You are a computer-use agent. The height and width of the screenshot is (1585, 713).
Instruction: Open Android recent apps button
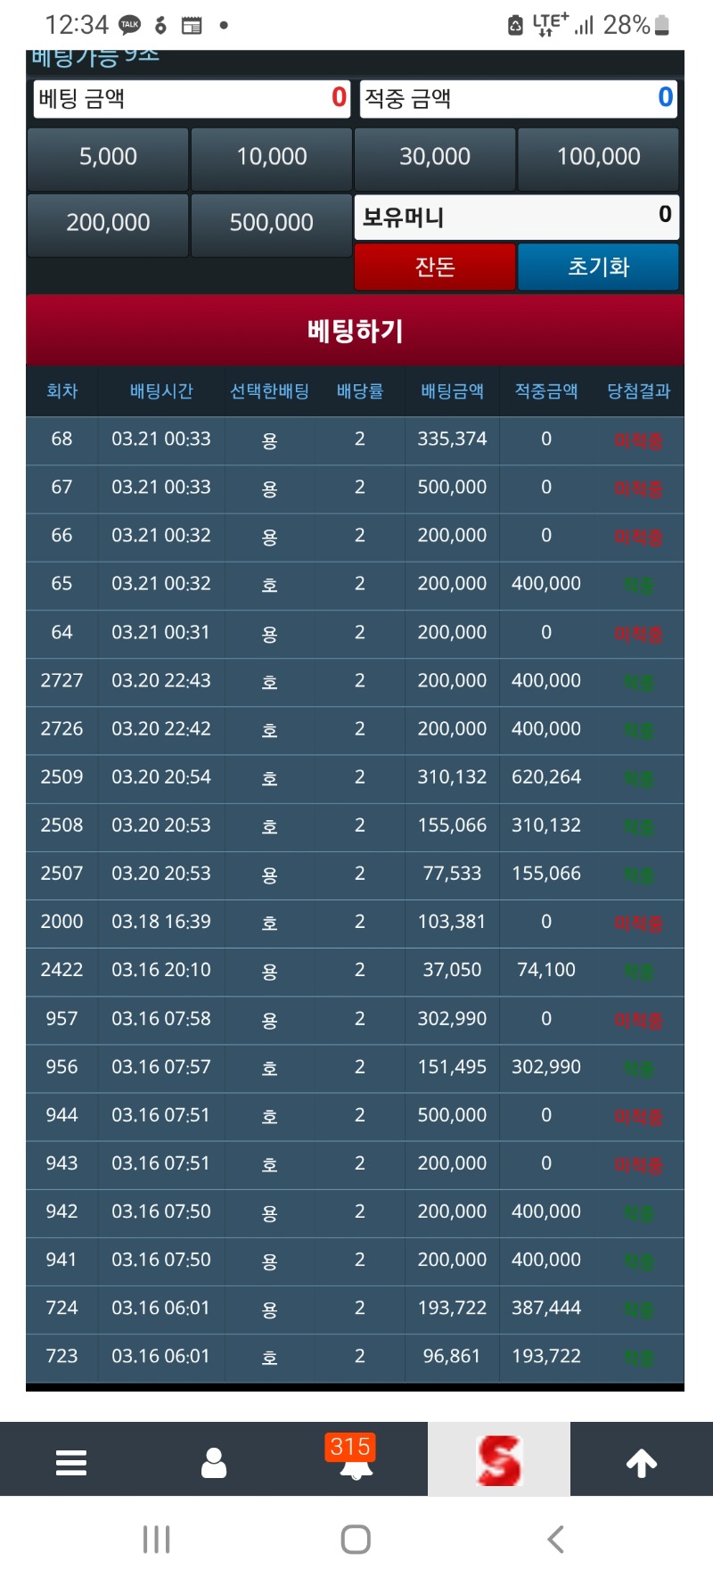click(157, 1539)
